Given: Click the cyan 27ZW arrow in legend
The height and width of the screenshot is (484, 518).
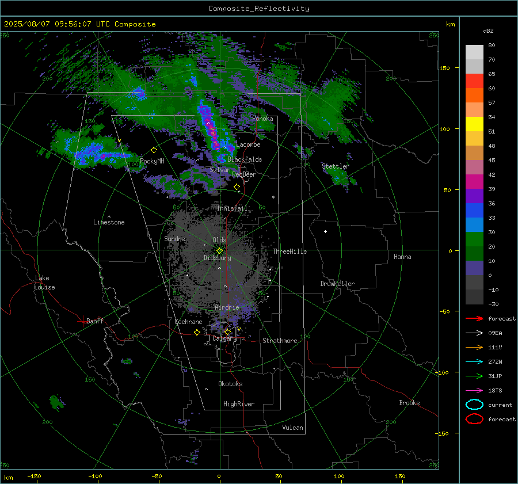Looking at the screenshot, I should tap(474, 362).
